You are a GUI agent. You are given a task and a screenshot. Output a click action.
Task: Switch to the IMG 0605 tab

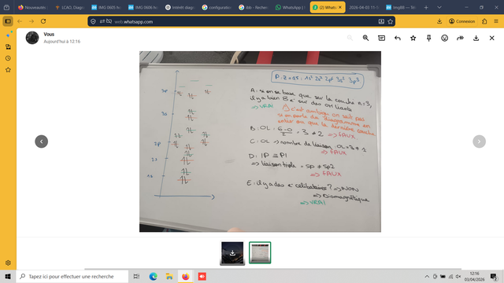106,7
